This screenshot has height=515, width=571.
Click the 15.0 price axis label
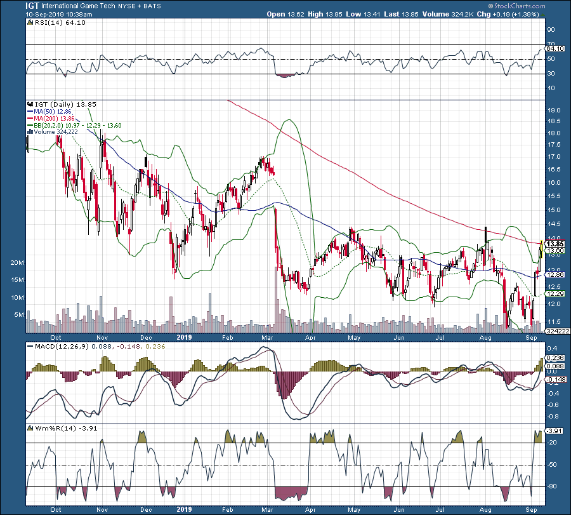pos(554,210)
